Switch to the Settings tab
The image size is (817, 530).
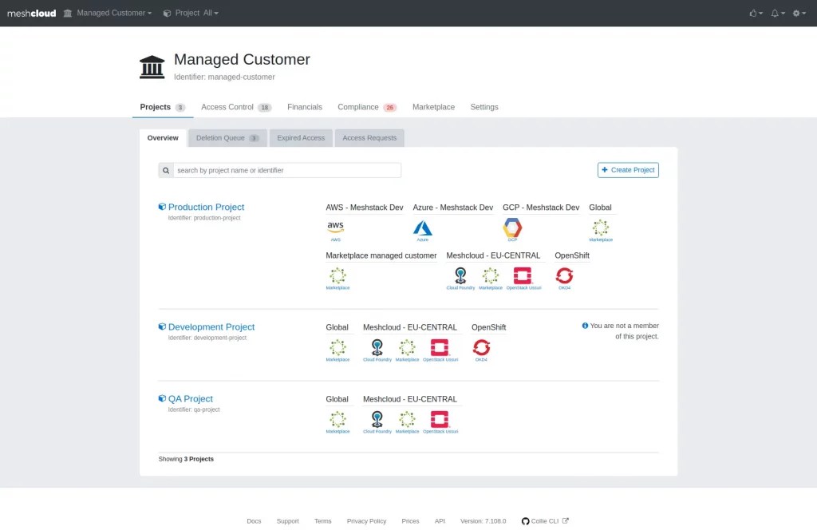pos(484,107)
